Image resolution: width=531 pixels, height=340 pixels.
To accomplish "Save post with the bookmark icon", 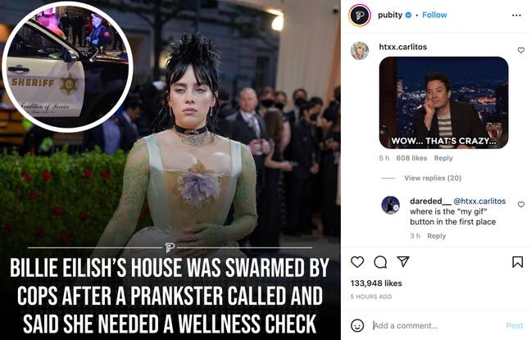I will click(517, 262).
